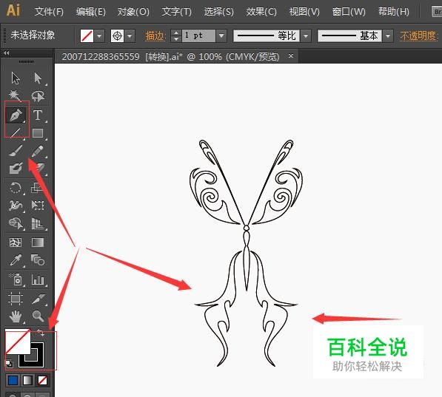
Task: Click the white fill color swatch
Action: click(18, 342)
